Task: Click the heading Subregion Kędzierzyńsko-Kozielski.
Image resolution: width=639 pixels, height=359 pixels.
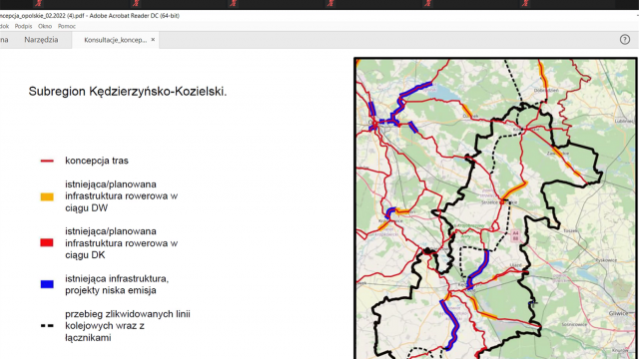Action: point(128,92)
